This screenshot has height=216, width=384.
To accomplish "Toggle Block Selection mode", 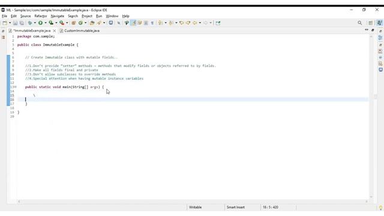I will (146, 23).
